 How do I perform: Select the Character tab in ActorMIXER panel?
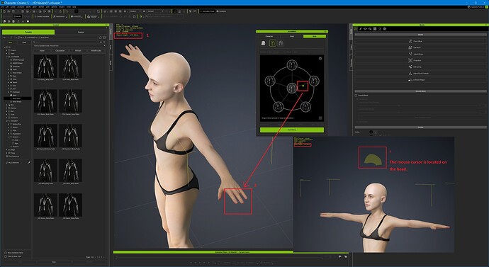(269, 36)
